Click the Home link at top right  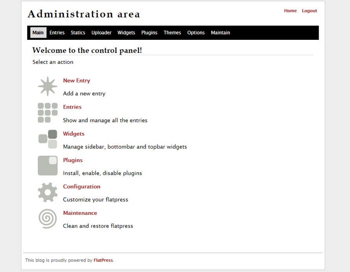[x=290, y=10]
